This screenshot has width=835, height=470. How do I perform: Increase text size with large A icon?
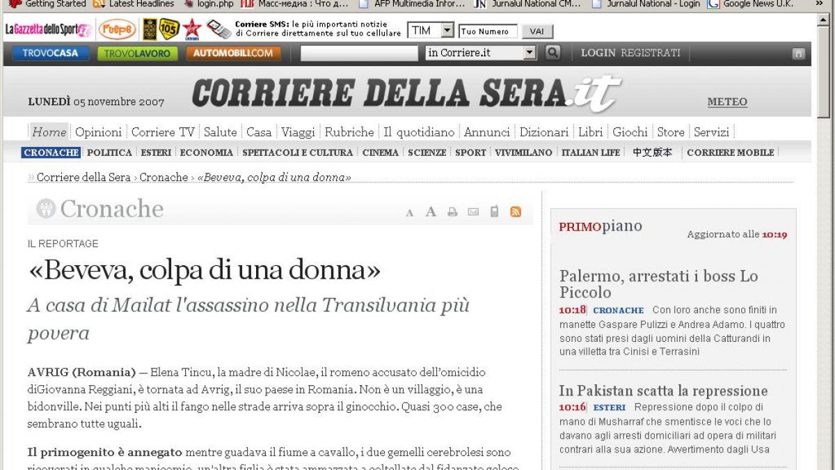point(431,212)
